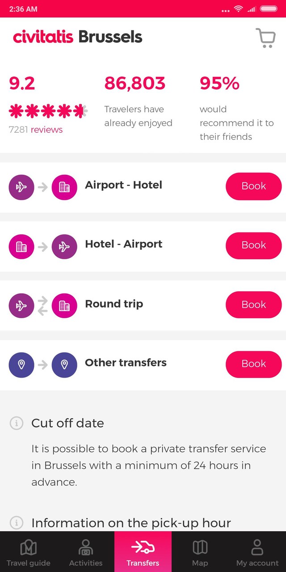This screenshot has height=572, width=286.
Task: Tap the five-star rating display
Action: [x=48, y=110]
